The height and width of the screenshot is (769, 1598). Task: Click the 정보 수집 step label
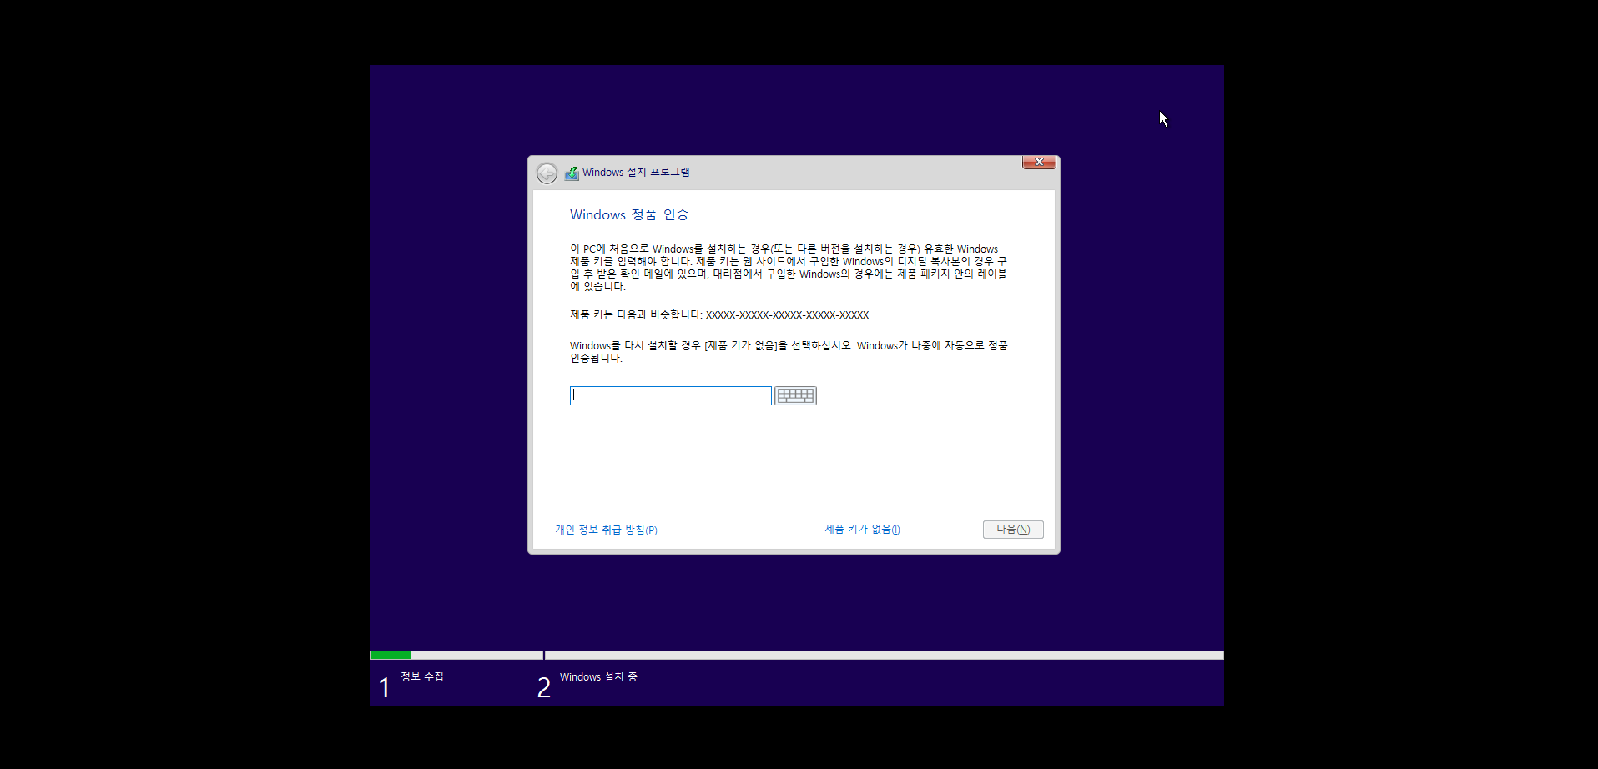coord(422,676)
